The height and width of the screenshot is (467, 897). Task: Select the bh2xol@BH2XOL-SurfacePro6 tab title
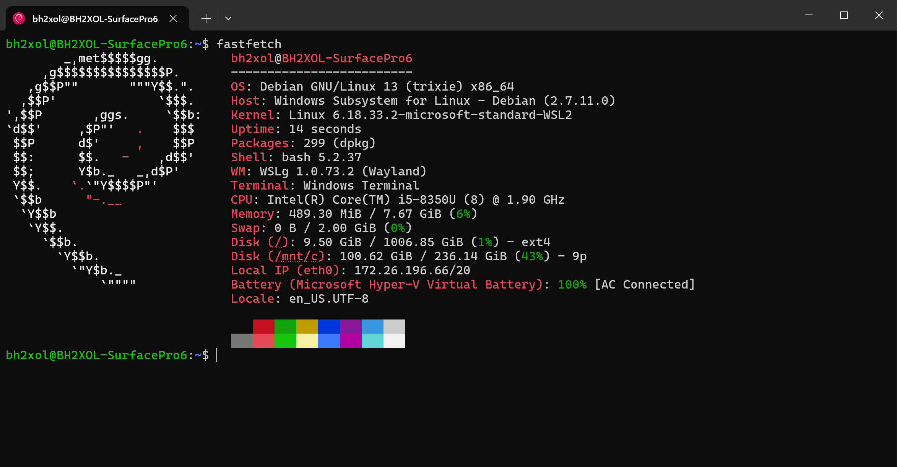(95, 19)
